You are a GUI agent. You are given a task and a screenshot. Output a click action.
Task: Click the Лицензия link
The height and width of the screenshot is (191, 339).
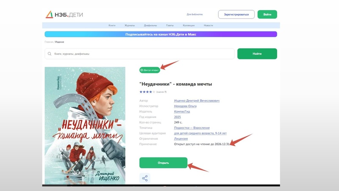[181, 139]
